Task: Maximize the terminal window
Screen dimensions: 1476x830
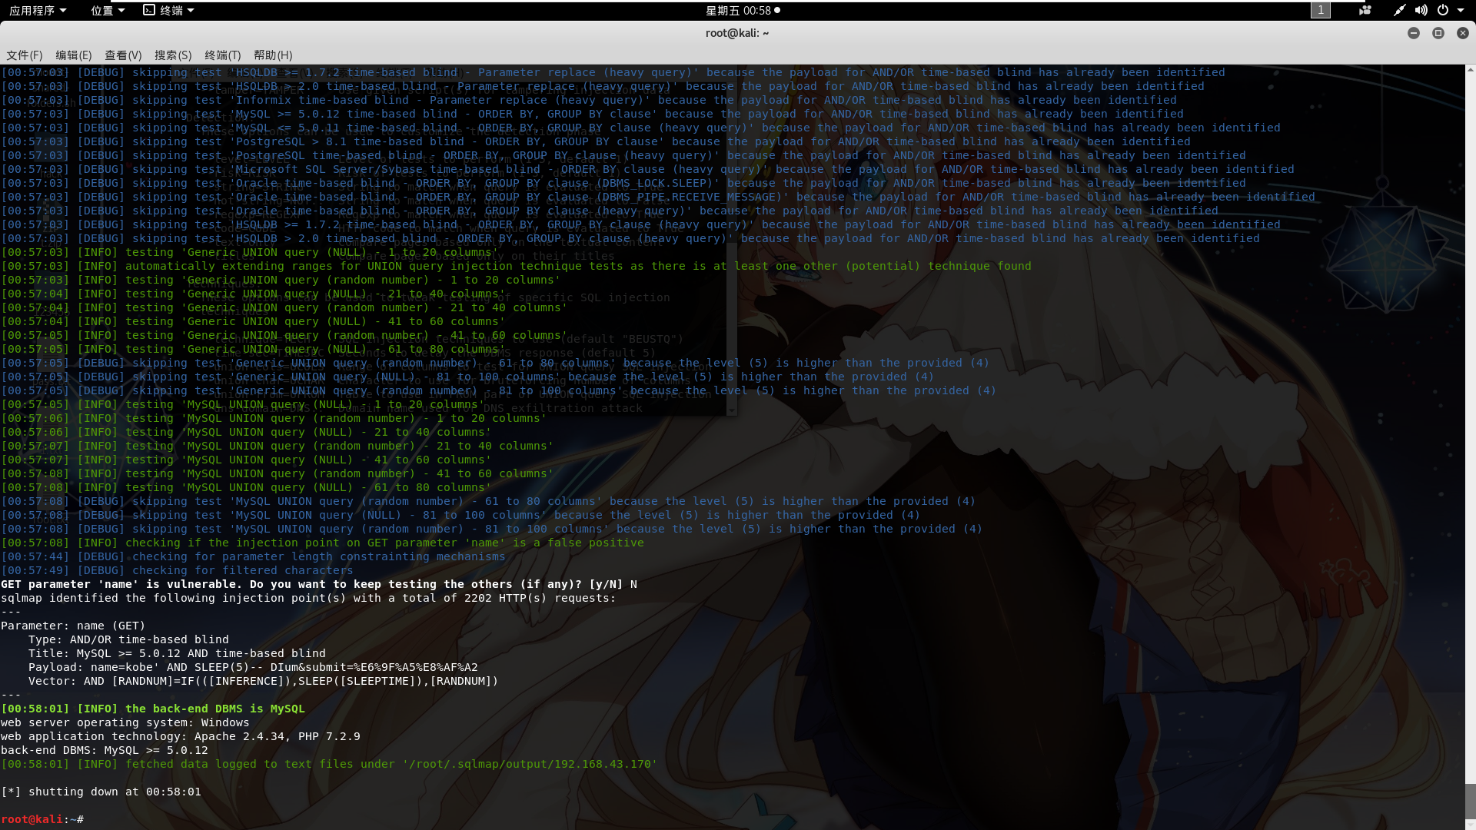Action: pos(1438,33)
